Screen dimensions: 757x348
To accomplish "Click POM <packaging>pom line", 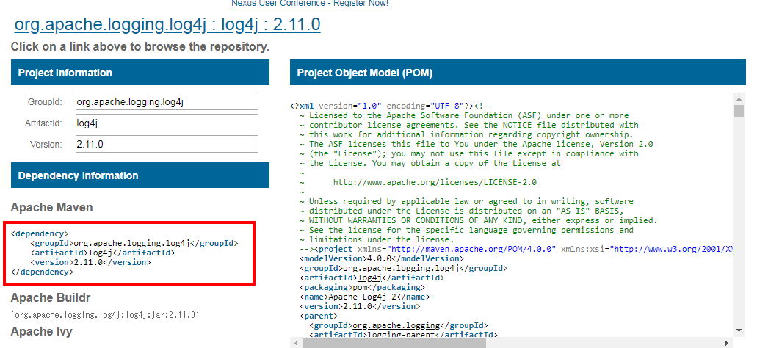I will 362,287.
